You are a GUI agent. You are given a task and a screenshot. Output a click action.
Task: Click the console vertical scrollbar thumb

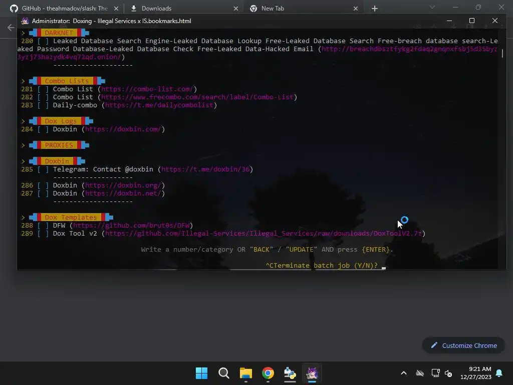(x=502, y=53)
